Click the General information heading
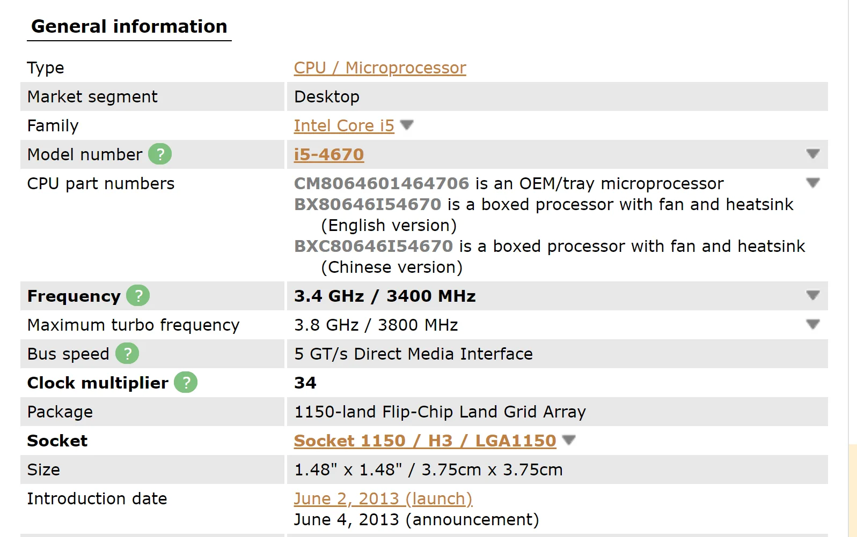Viewport: 857px width, 537px height. (129, 27)
